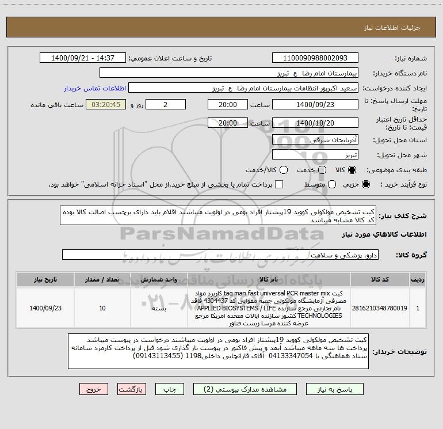Click the response deadline time 20:00 field
Image resolution: width=443 pixels, height=429 pixels.
tap(228, 104)
